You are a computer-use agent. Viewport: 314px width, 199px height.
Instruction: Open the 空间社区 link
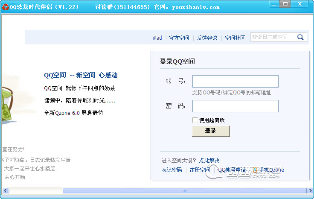235,38
